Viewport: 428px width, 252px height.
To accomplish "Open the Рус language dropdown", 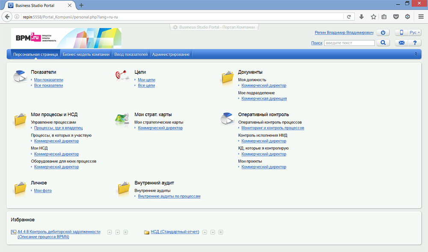I will pyautogui.click(x=414, y=32).
